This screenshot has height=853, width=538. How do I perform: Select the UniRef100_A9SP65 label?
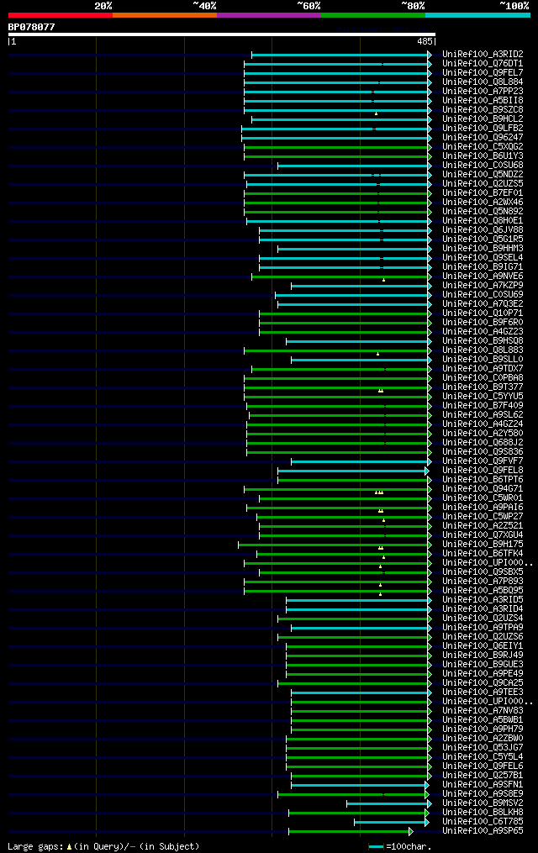[x=483, y=831]
